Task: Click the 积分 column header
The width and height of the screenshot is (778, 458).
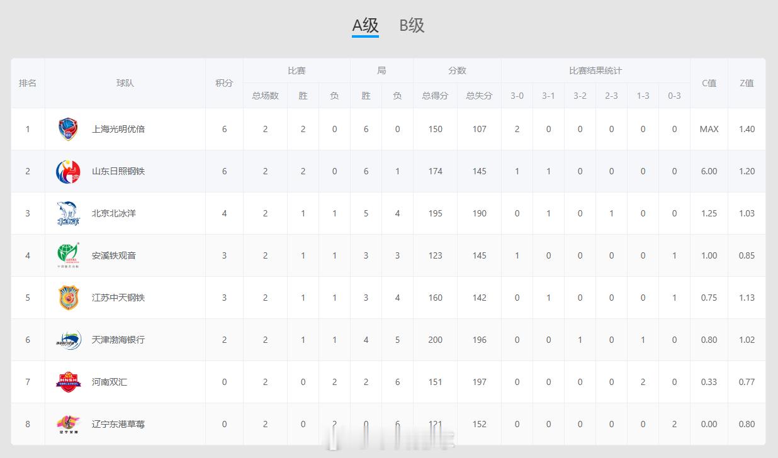Action: pyautogui.click(x=224, y=83)
